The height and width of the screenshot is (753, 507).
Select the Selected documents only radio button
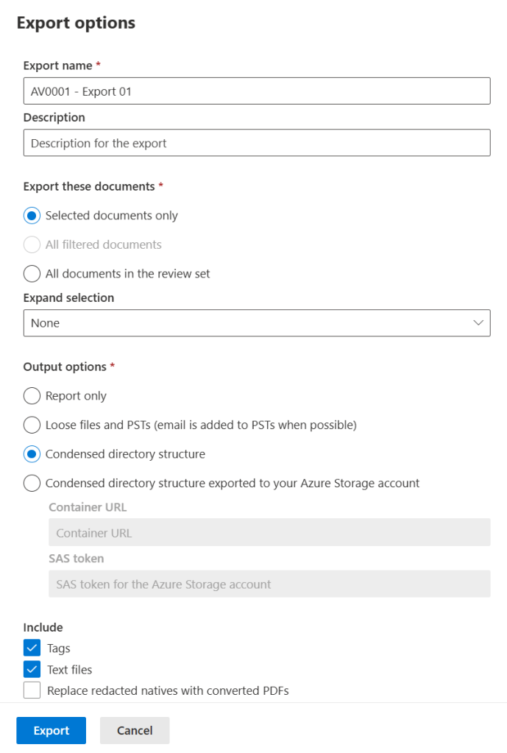32,216
